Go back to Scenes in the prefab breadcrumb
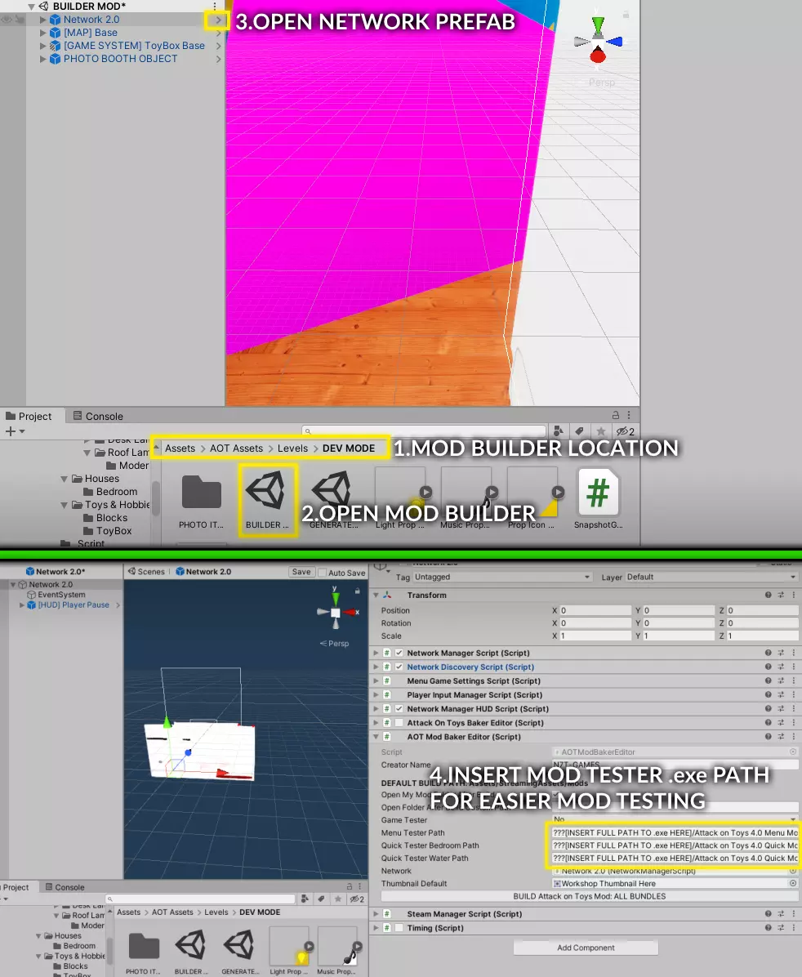 click(146, 571)
